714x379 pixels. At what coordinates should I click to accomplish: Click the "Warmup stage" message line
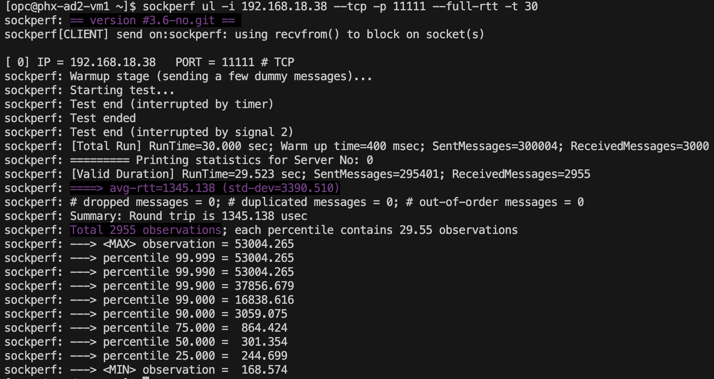tap(221, 76)
